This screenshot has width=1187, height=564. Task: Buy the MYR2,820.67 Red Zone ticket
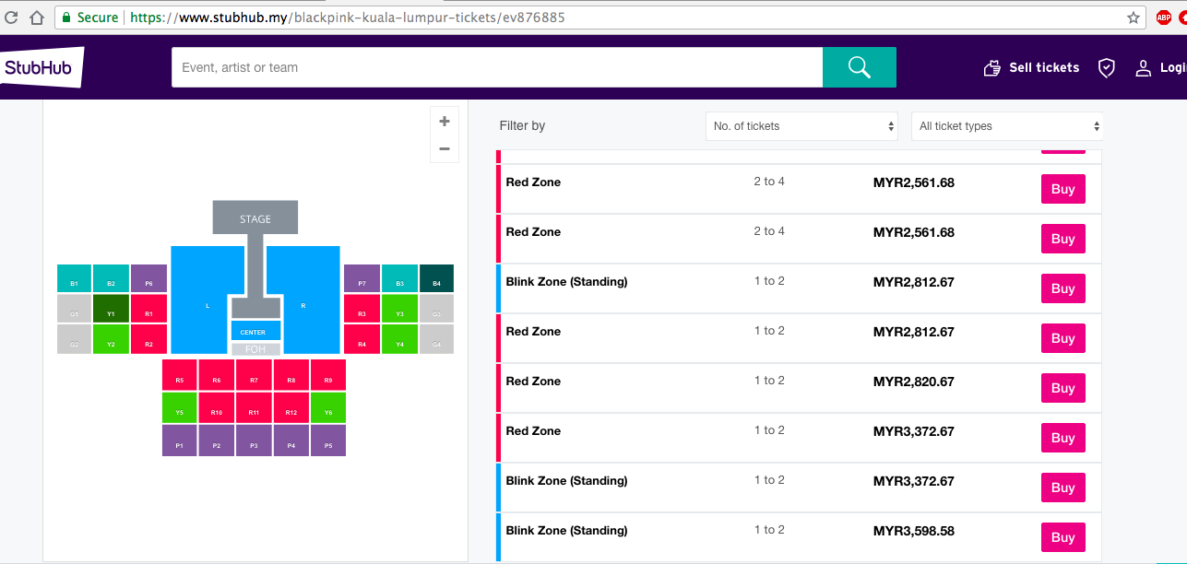click(x=1062, y=388)
